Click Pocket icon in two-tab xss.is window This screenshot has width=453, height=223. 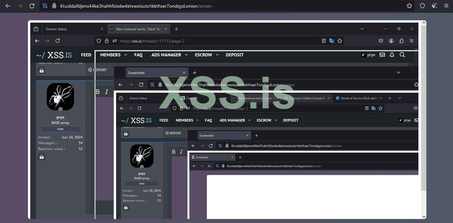(381, 41)
